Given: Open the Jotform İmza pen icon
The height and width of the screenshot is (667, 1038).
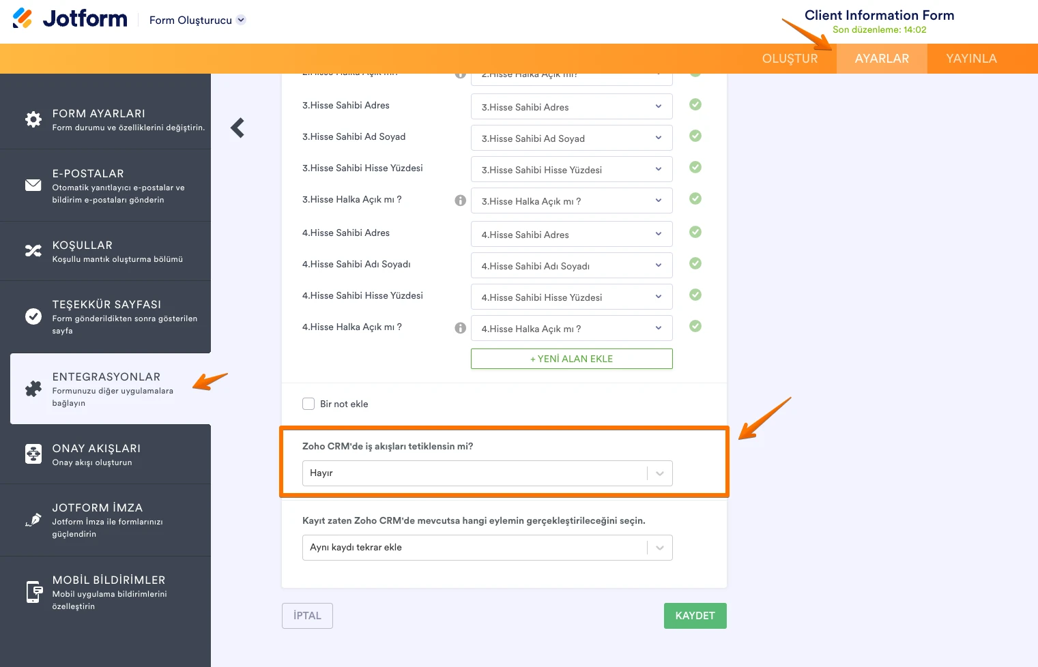Looking at the screenshot, I should coord(33,518).
